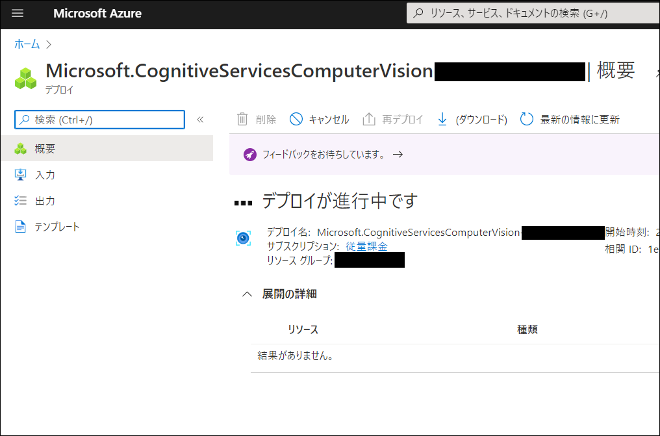Click the 入力 monitor icon
Image resolution: width=660 pixels, height=436 pixels.
20,175
